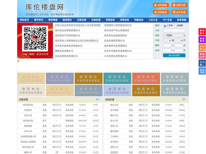Click 更多 in the 出售房源 panel
Viewport: 206px width, 154px height.
98,100
